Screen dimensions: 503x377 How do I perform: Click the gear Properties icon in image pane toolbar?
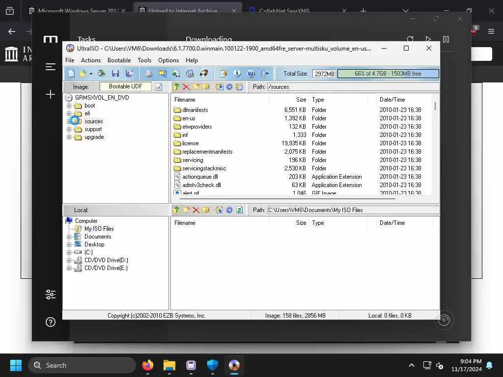point(229,87)
